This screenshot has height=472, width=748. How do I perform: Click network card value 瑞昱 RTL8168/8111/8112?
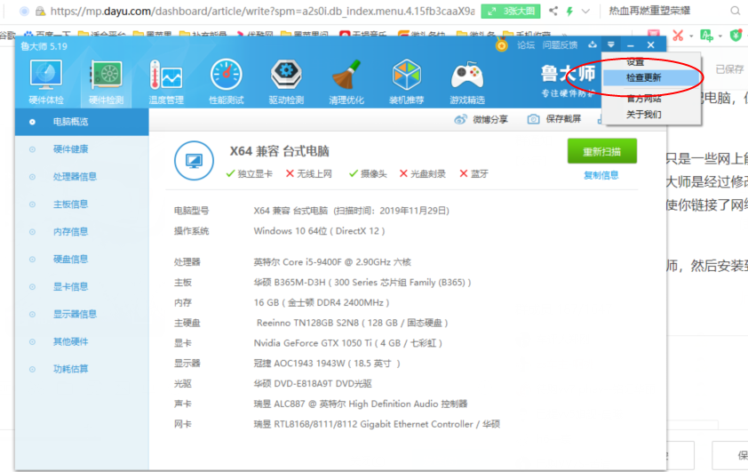click(377, 424)
